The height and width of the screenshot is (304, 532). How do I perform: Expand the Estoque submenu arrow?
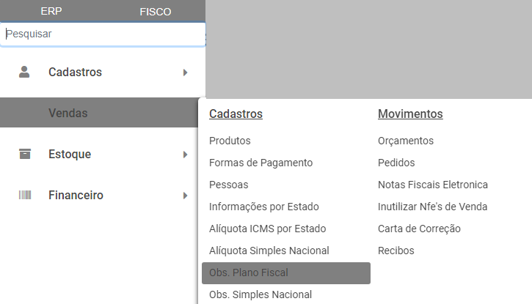(186, 155)
